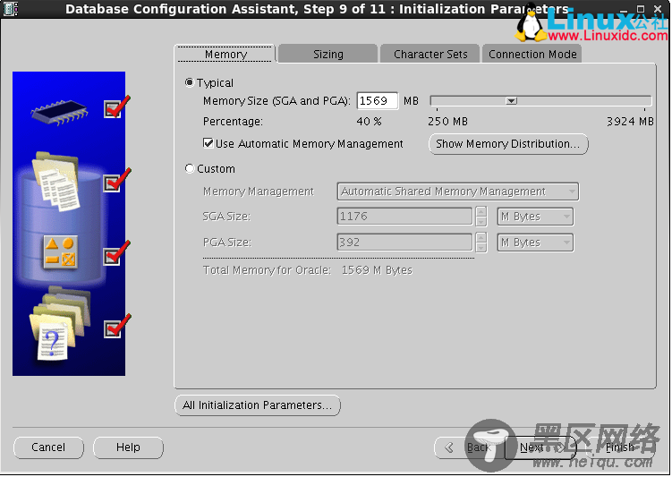Proceed with the Next button
Image resolution: width=672 pixels, height=477 pixels.
[x=540, y=447]
